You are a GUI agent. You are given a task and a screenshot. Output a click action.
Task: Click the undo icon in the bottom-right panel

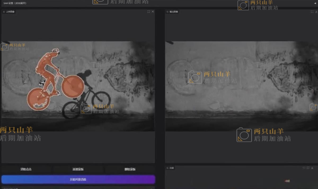coord(304,168)
